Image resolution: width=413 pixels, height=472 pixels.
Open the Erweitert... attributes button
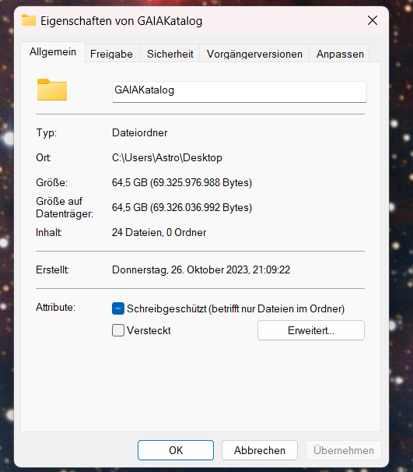311,330
